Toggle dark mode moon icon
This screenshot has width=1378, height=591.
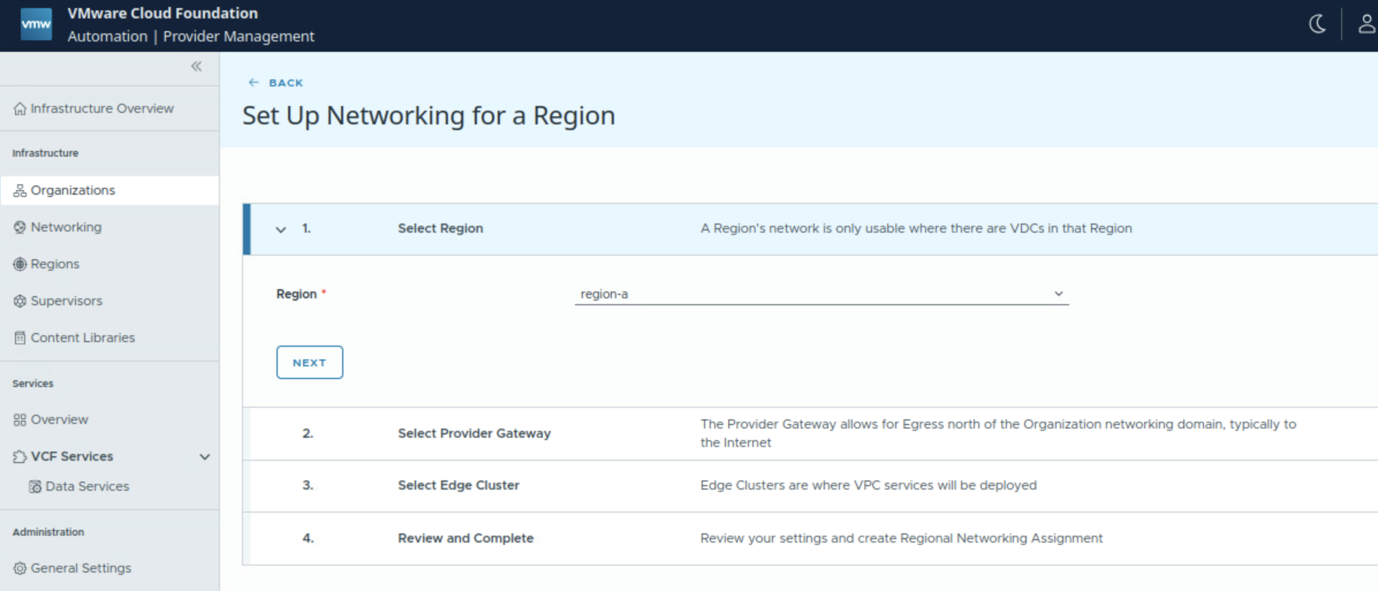[x=1317, y=24]
